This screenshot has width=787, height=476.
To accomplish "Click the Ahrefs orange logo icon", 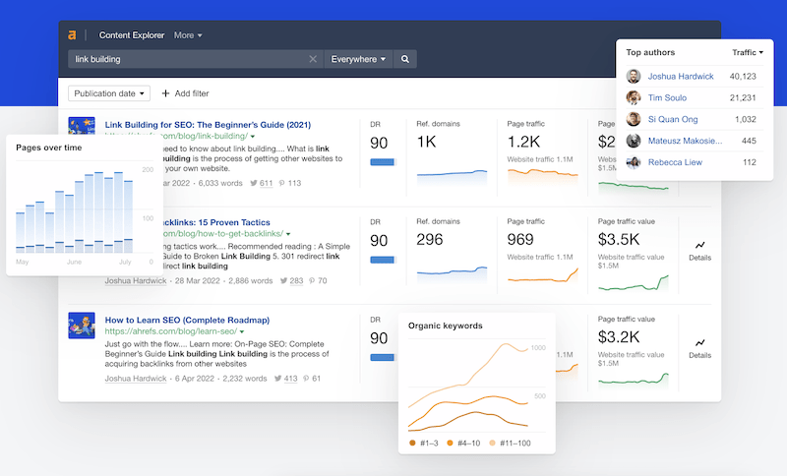I will tap(72, 35).
